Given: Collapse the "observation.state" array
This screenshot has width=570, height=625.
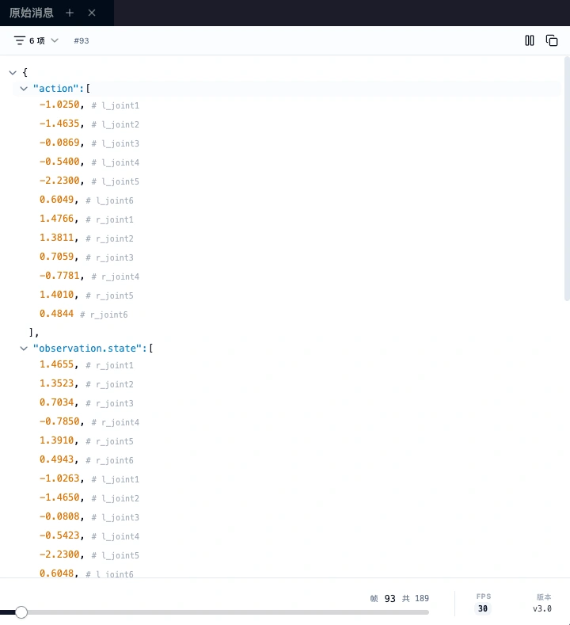Looking at the screenshot, I should click(24, 349).
